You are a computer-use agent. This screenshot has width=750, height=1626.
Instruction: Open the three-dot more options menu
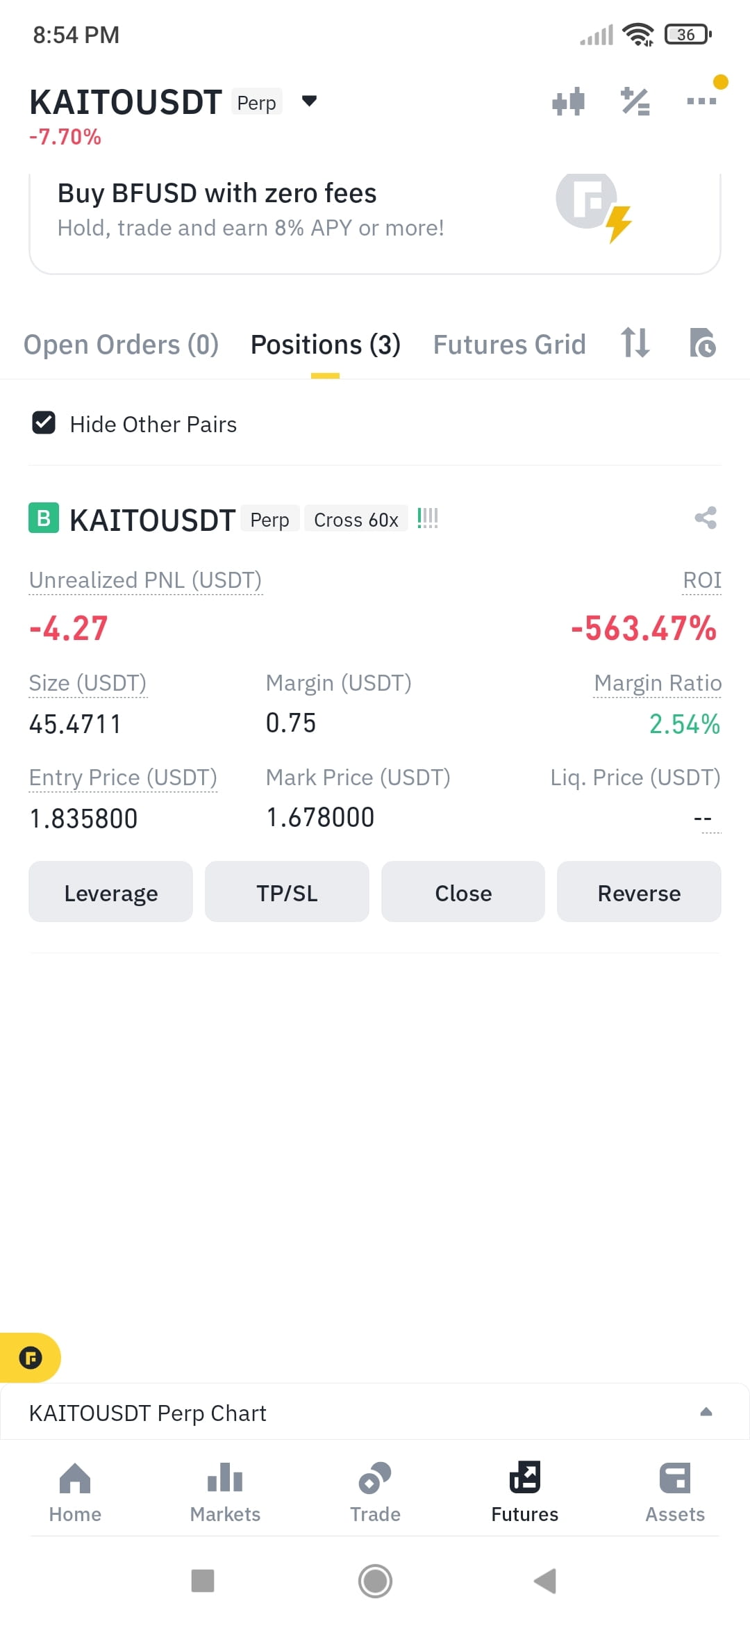(701, 101)
